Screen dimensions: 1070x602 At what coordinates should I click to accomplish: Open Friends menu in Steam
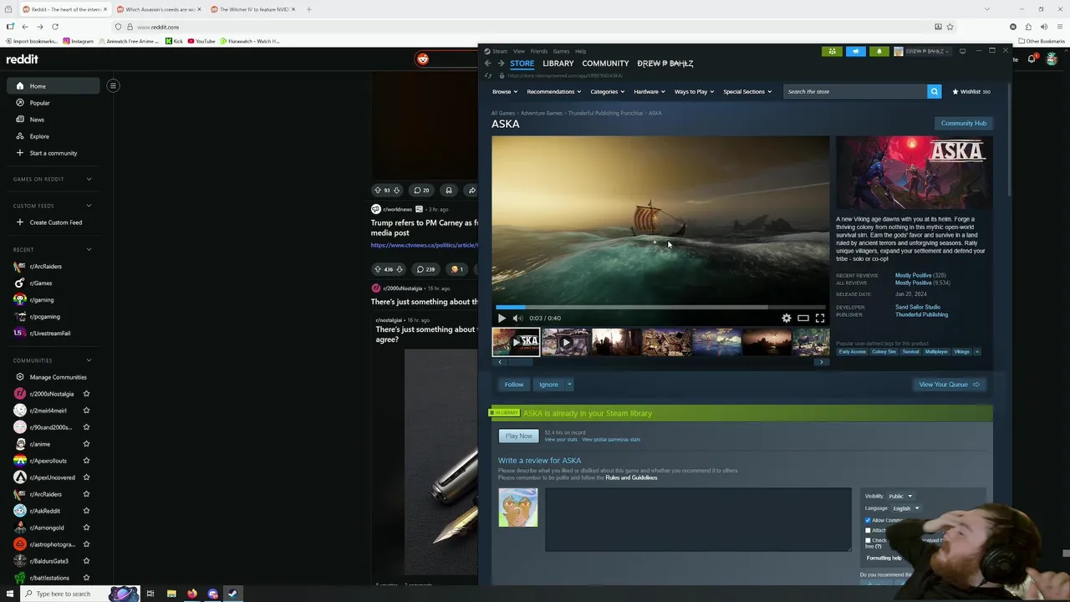[x=538, y=51]
